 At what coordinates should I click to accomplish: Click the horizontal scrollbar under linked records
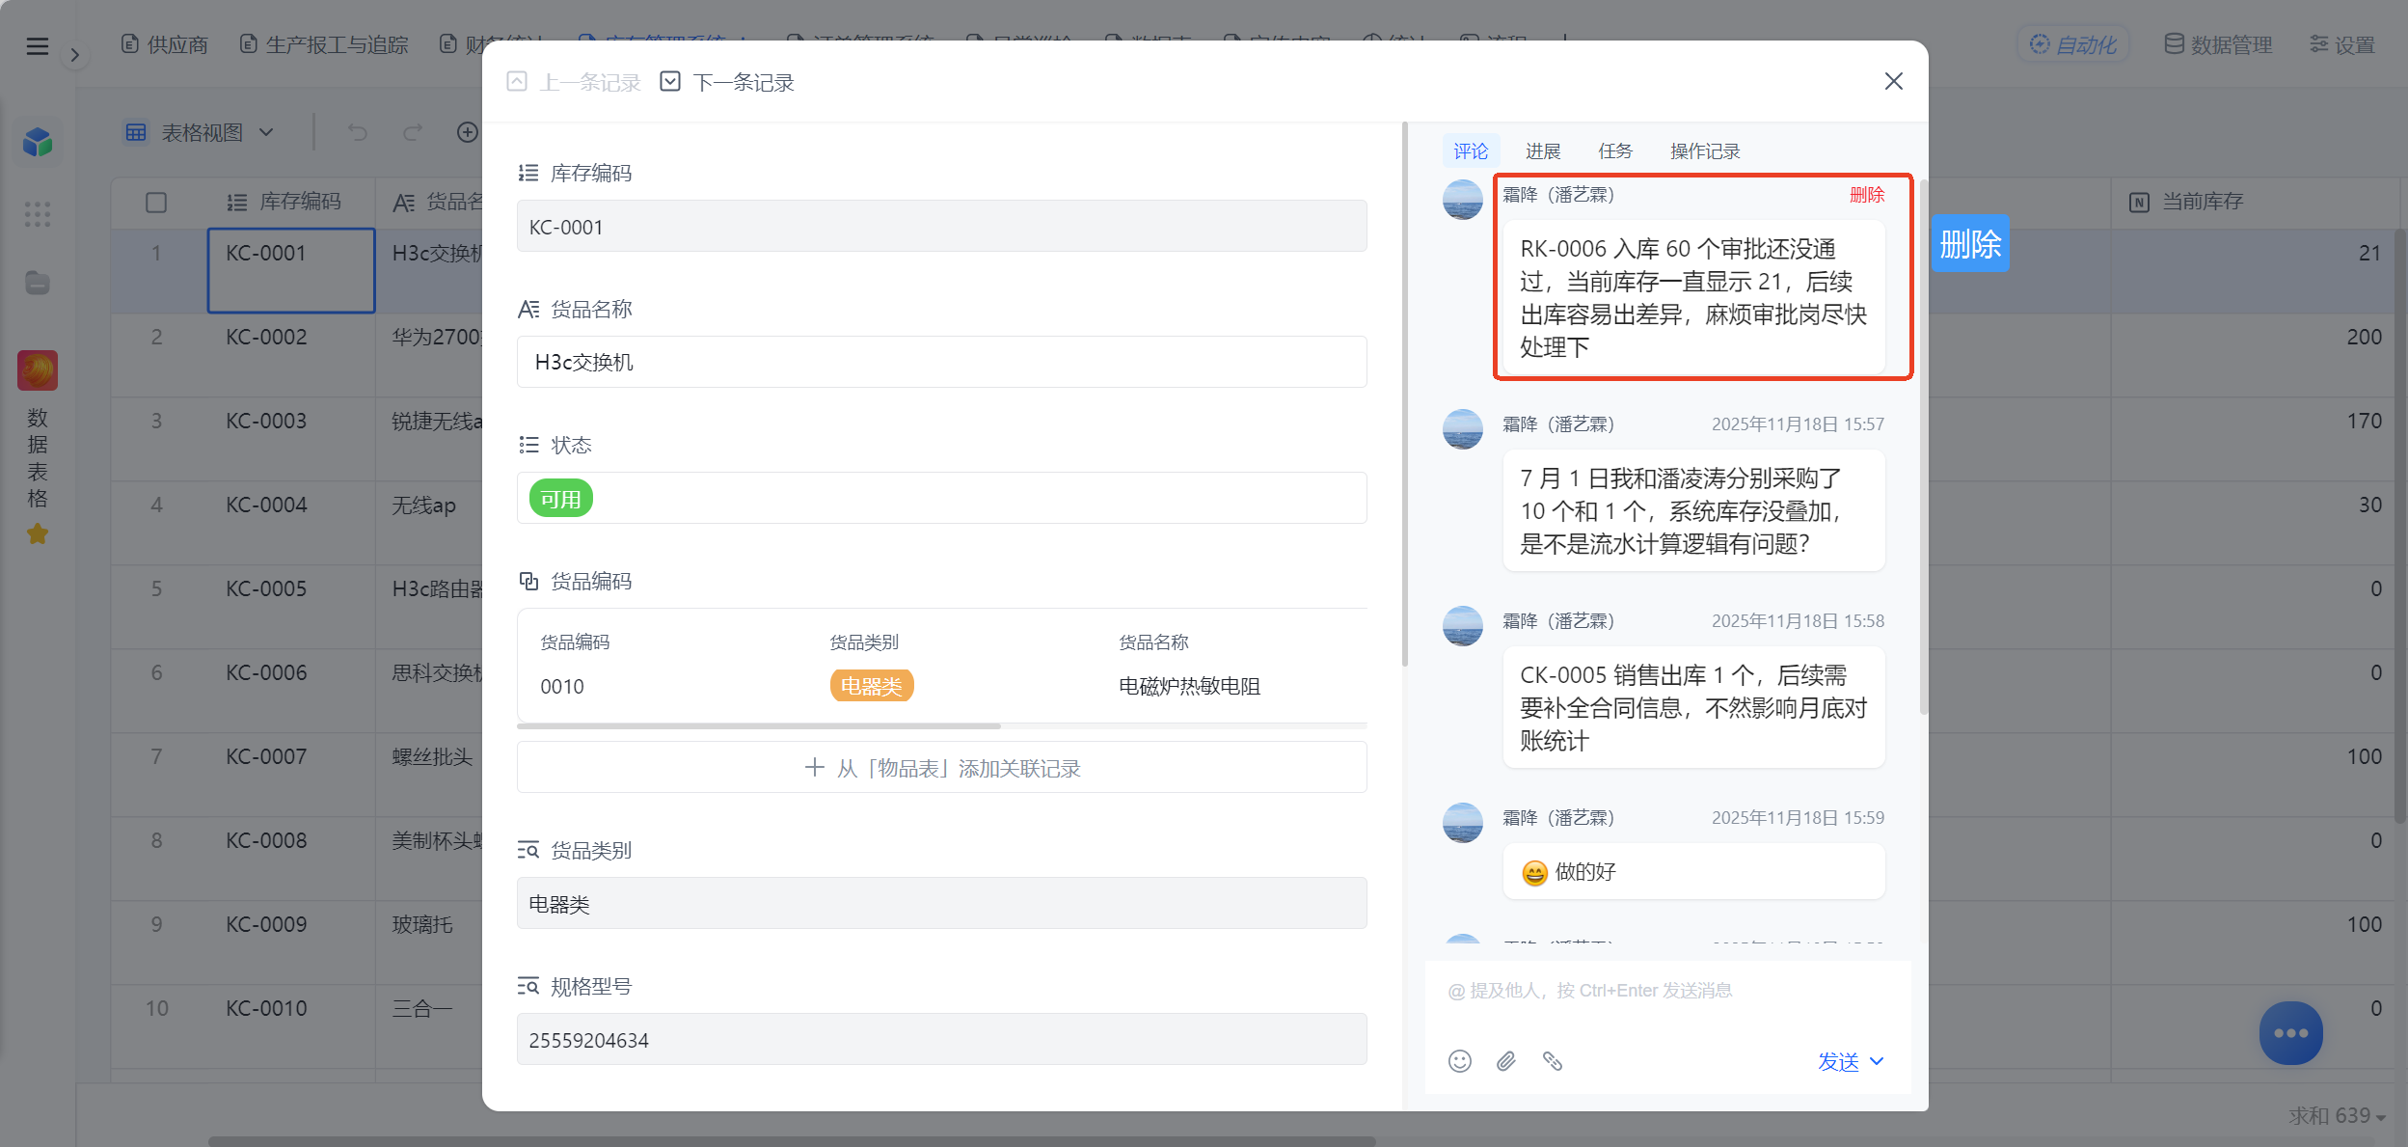(x=759, y=725)
